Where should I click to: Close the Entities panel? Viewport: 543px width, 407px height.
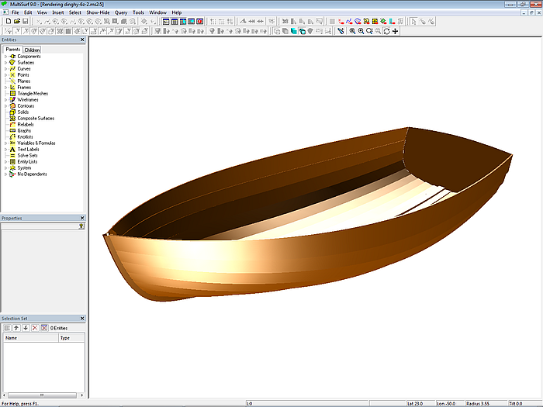(82, 40)
